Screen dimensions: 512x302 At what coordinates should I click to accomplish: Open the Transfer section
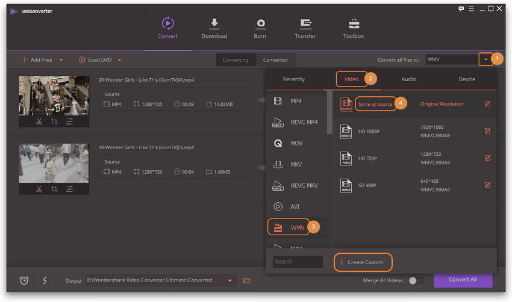(305, 28)
